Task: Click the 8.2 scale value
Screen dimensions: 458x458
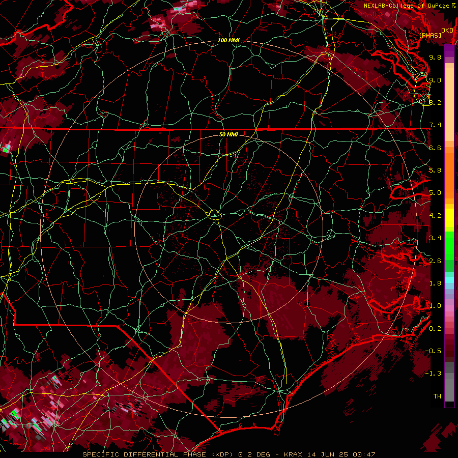Action: (435, 102)
